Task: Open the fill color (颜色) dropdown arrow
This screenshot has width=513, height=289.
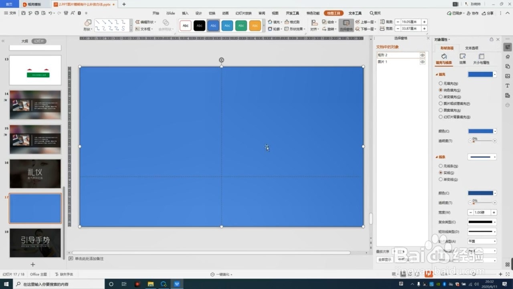Action: pos(495,131)
